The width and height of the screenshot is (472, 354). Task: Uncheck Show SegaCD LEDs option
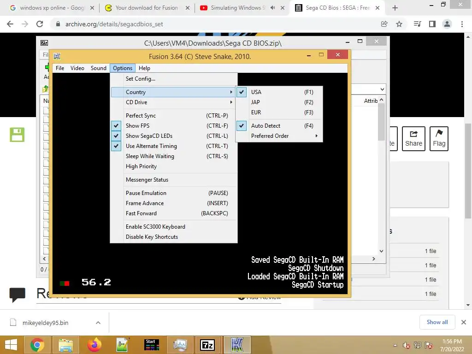[x=174, y=136]
